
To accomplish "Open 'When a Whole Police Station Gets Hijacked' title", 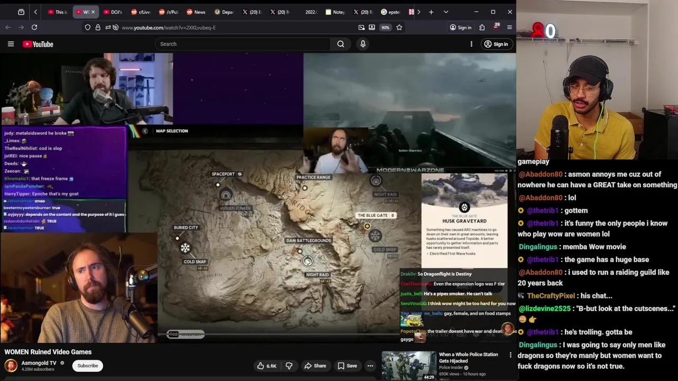I will pyautogui.click(x=468, y=358).
